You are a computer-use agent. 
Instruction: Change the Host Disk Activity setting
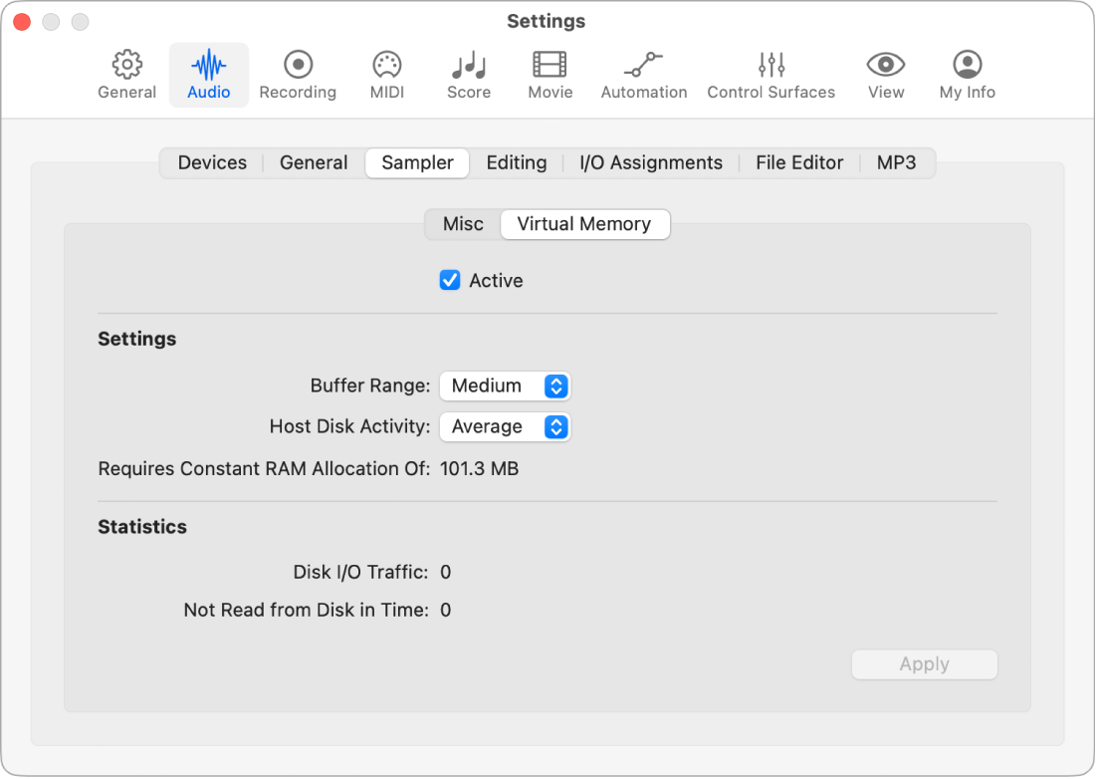(505, 426)
